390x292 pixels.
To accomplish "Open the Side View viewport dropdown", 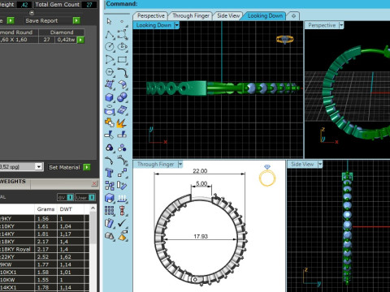I will (x=320, y=164).
